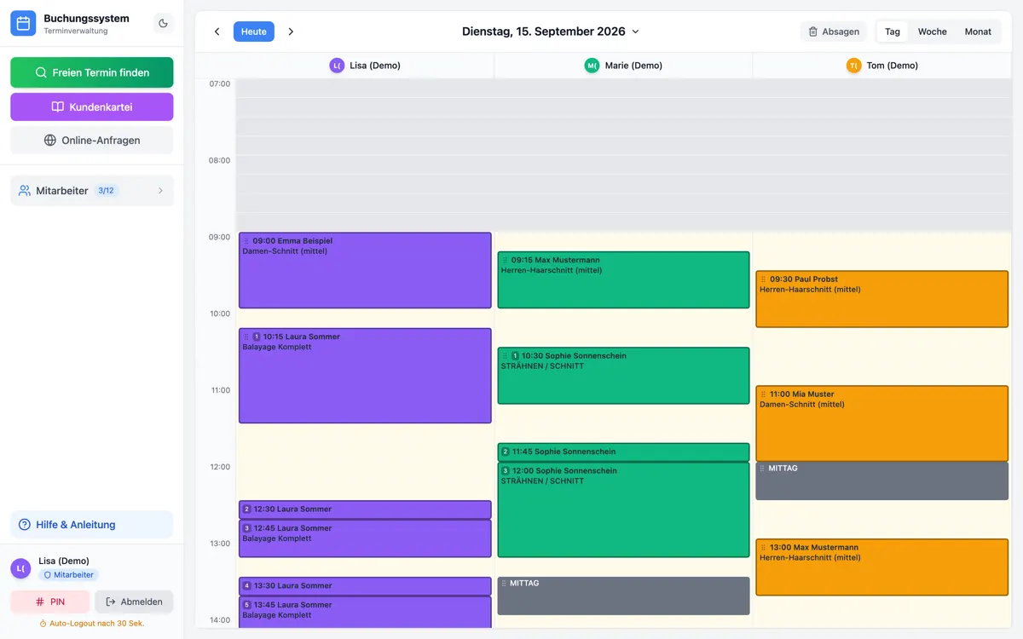Go to next day with right arrow
The width and height of the screenshot is (1023, 639).
pyautogui.click(x=291, y=32)
